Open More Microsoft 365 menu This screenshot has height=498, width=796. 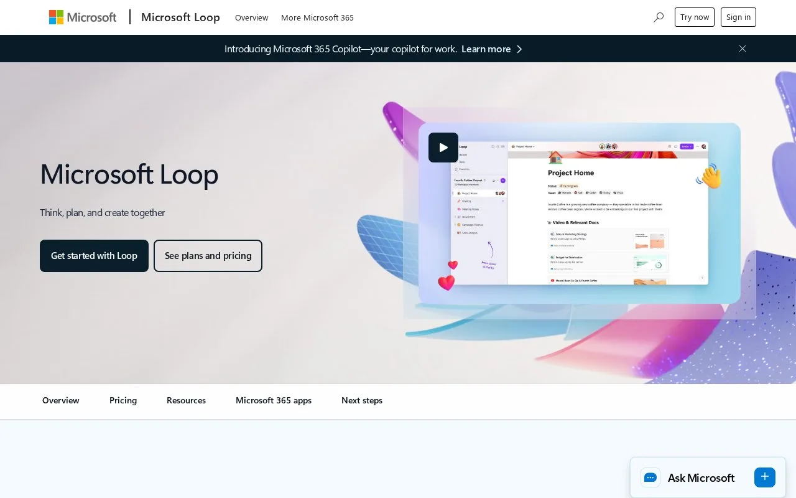pyautogui.click(x=317, y=17)
